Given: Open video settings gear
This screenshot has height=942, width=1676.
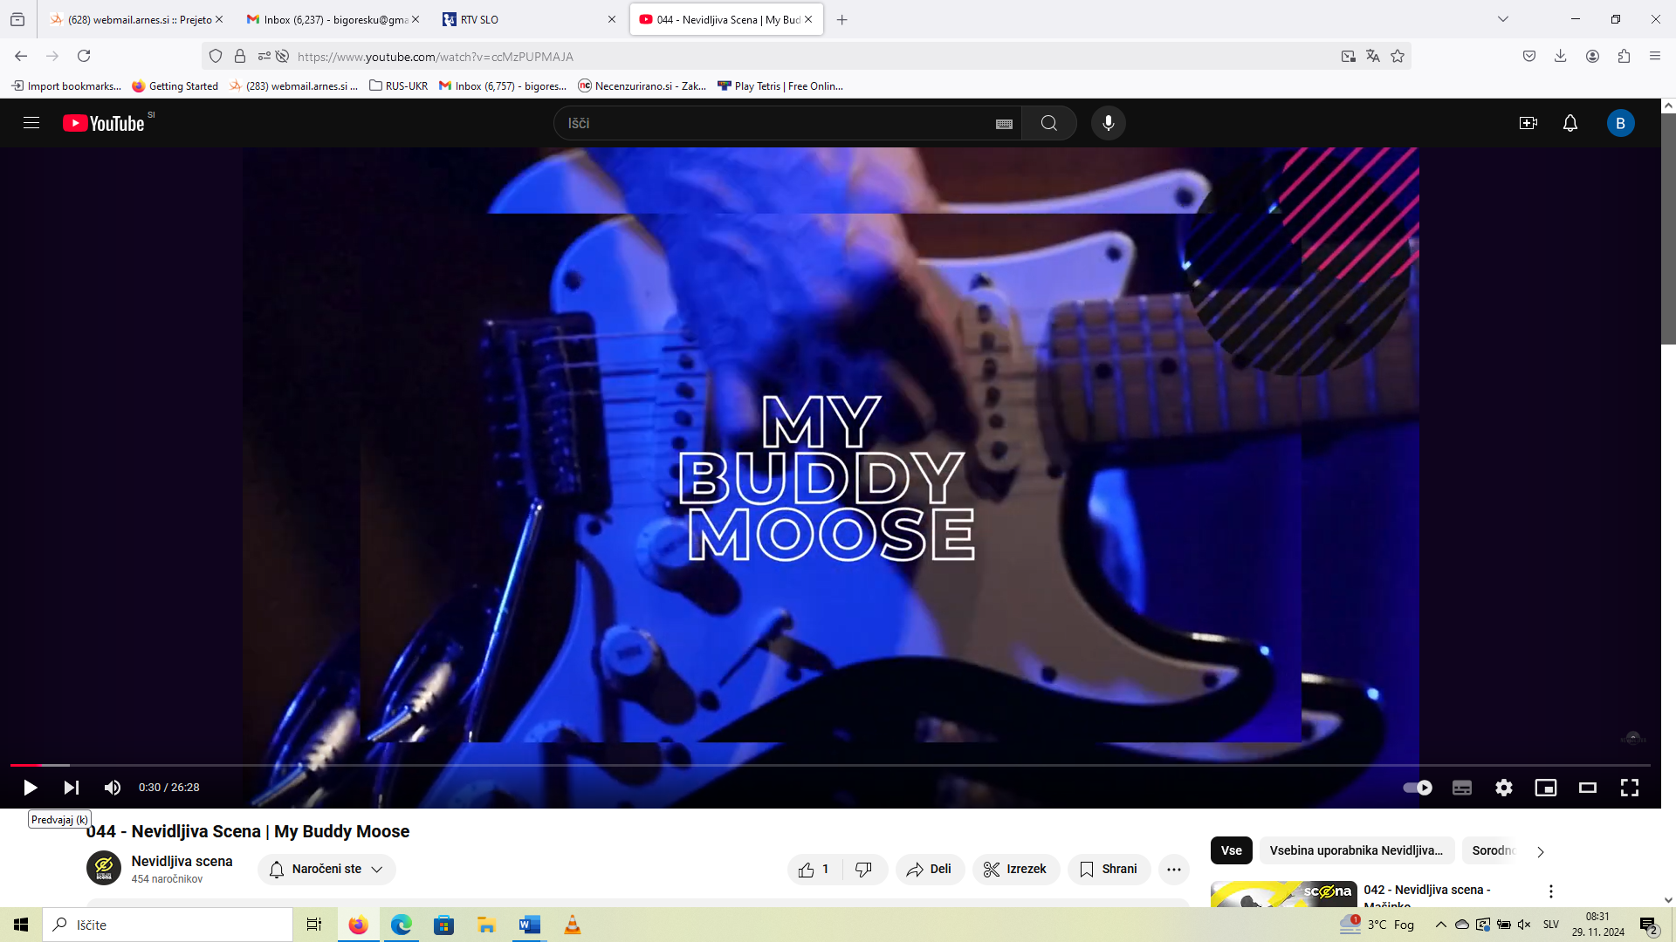Looking at the screenshot, I should (x=1503, y=788).
